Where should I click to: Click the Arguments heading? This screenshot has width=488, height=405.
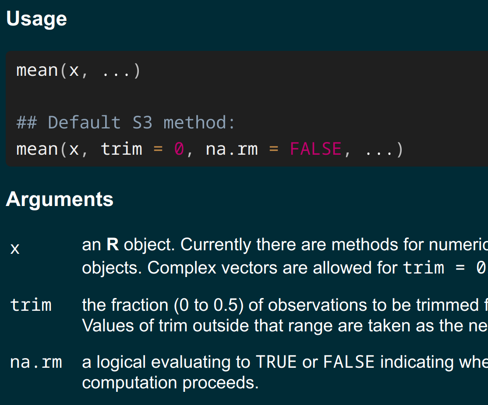pyautogui.click(x=60, y=199)
